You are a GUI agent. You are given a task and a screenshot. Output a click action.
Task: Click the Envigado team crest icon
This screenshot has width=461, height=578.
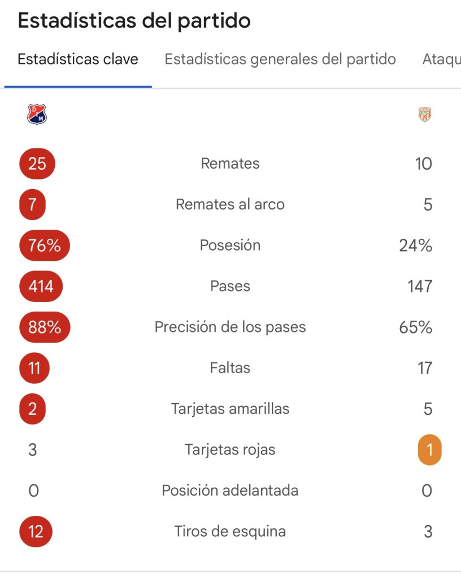pyautogui.click(x=425, y=114)
